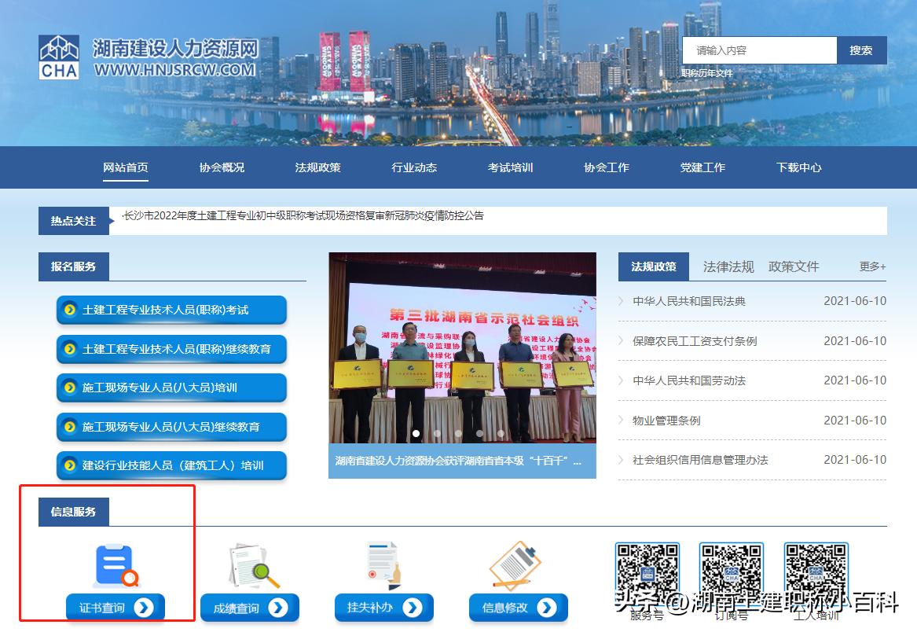
Task: Click the 搜索 search button
Action: tap(862, 50)
